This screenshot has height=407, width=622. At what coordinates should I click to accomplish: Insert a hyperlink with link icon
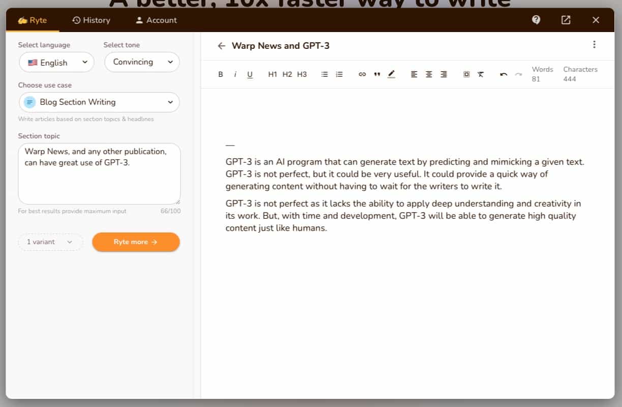(x=362, y=74)
